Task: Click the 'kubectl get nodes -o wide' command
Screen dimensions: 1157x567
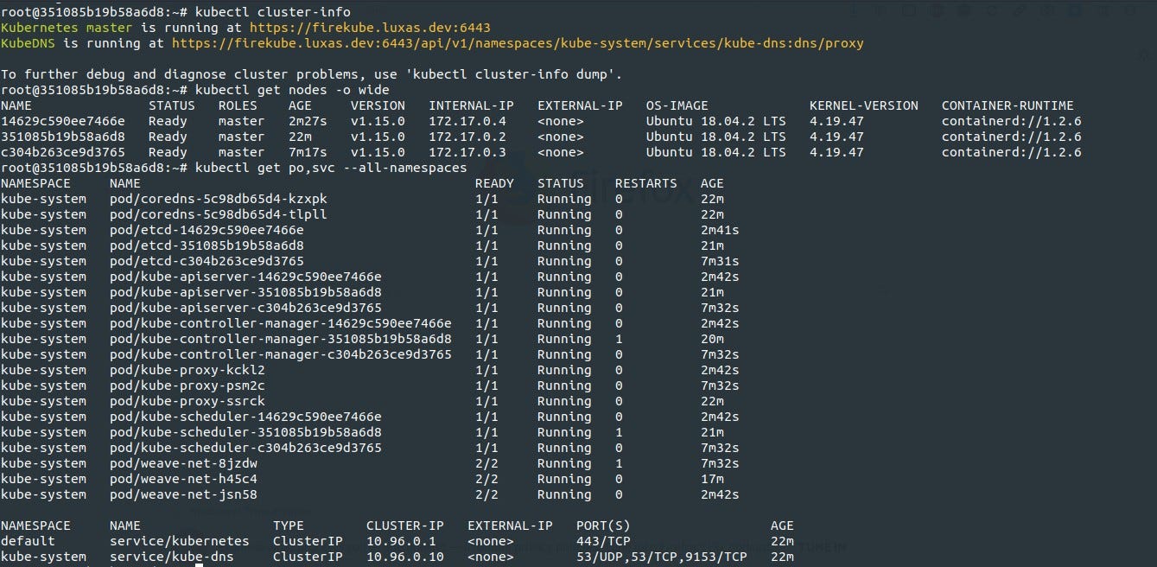Action: [x=292, y=90]
